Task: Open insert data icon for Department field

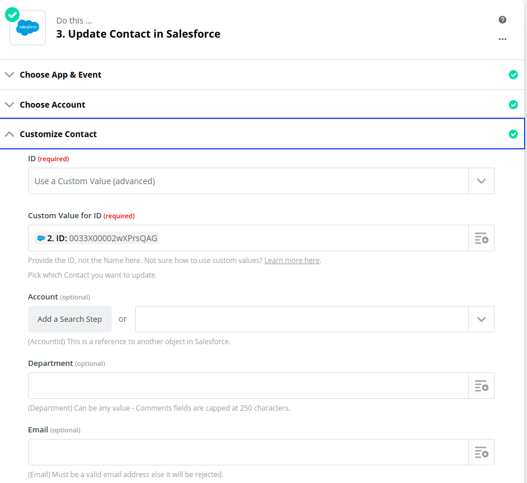Action: click(481, 385)
